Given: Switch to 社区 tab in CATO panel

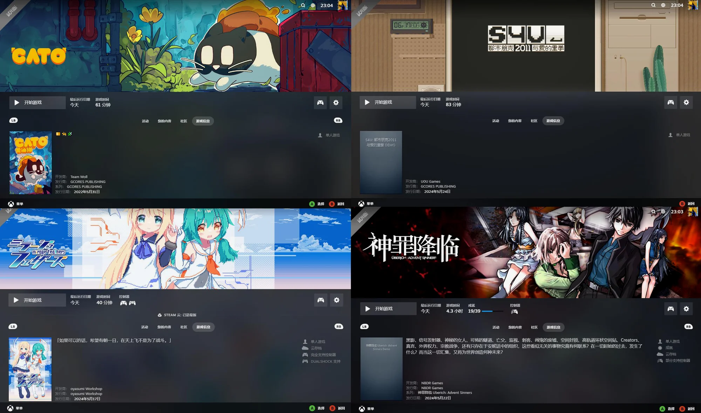Looking at the screenshot, I should 184,121.
